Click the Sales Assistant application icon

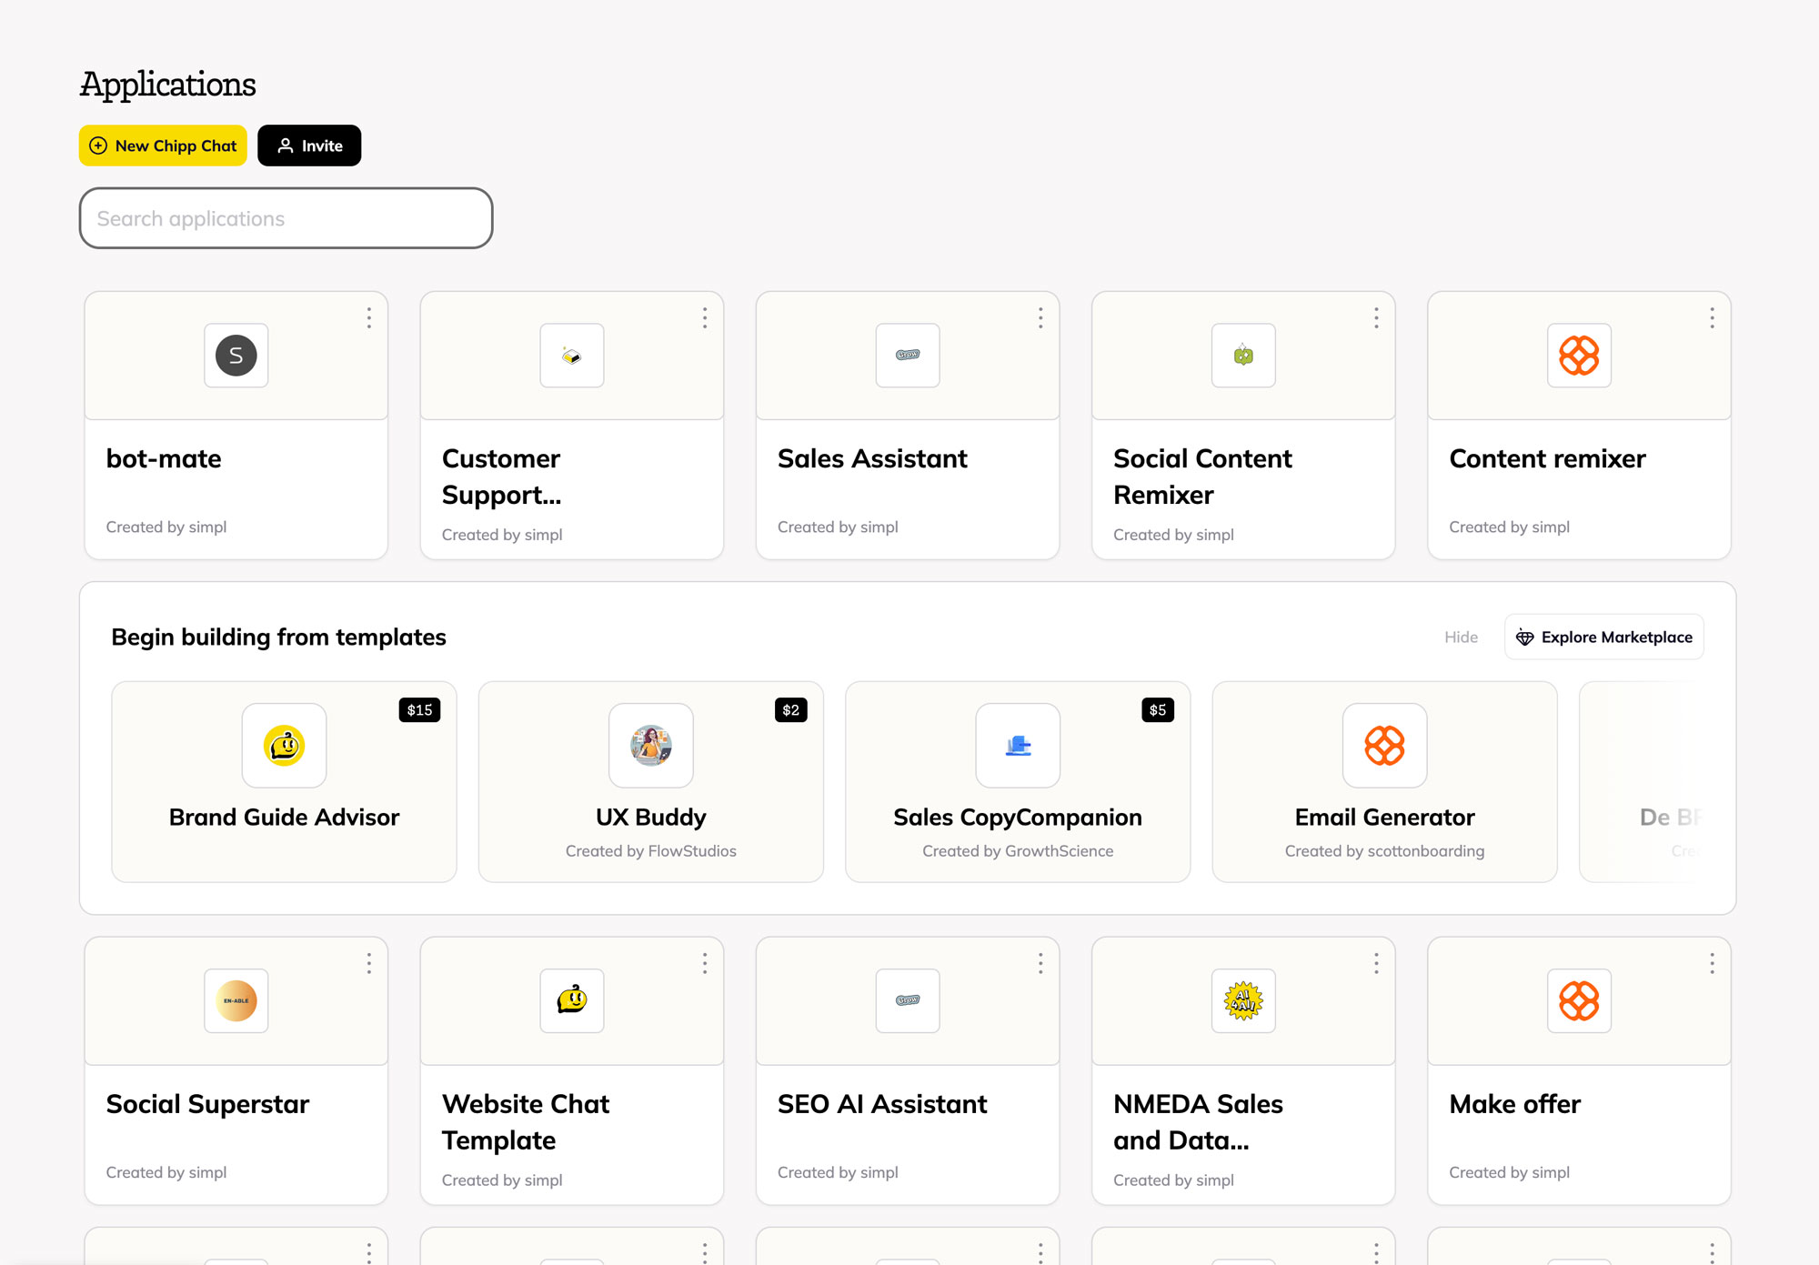click(x=907, y=354)
